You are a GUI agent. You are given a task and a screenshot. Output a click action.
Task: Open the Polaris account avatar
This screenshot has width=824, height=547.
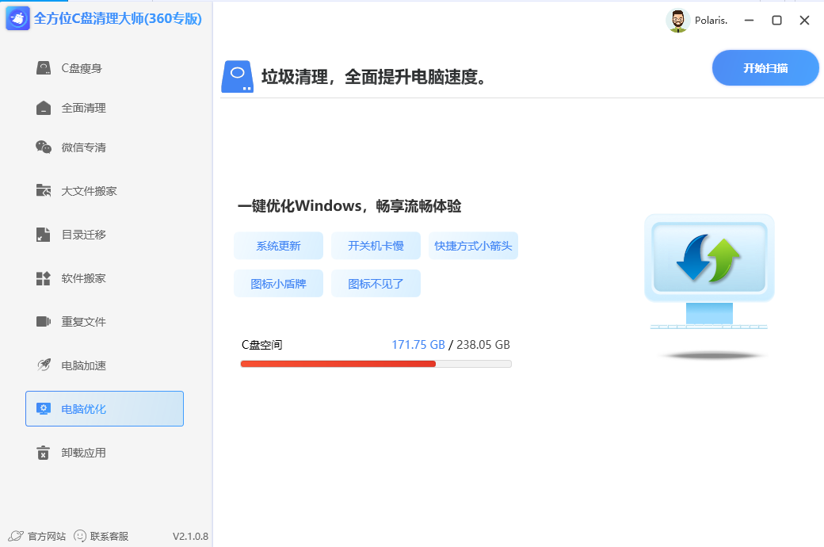[x=678, y=21]
